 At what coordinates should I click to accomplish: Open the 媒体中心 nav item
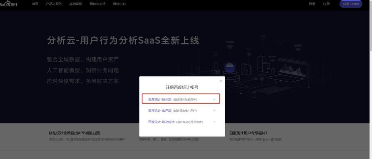click(x=119, y=4)
